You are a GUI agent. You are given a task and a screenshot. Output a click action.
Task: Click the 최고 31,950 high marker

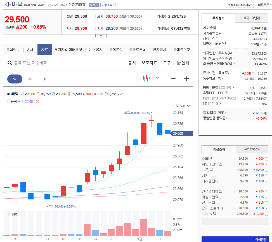[x=138, y=113]
